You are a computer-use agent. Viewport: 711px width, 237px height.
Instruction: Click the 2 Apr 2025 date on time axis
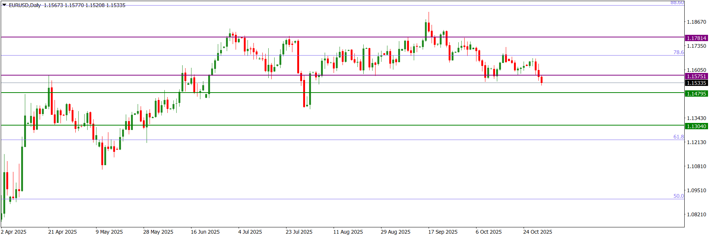[14, 232]
